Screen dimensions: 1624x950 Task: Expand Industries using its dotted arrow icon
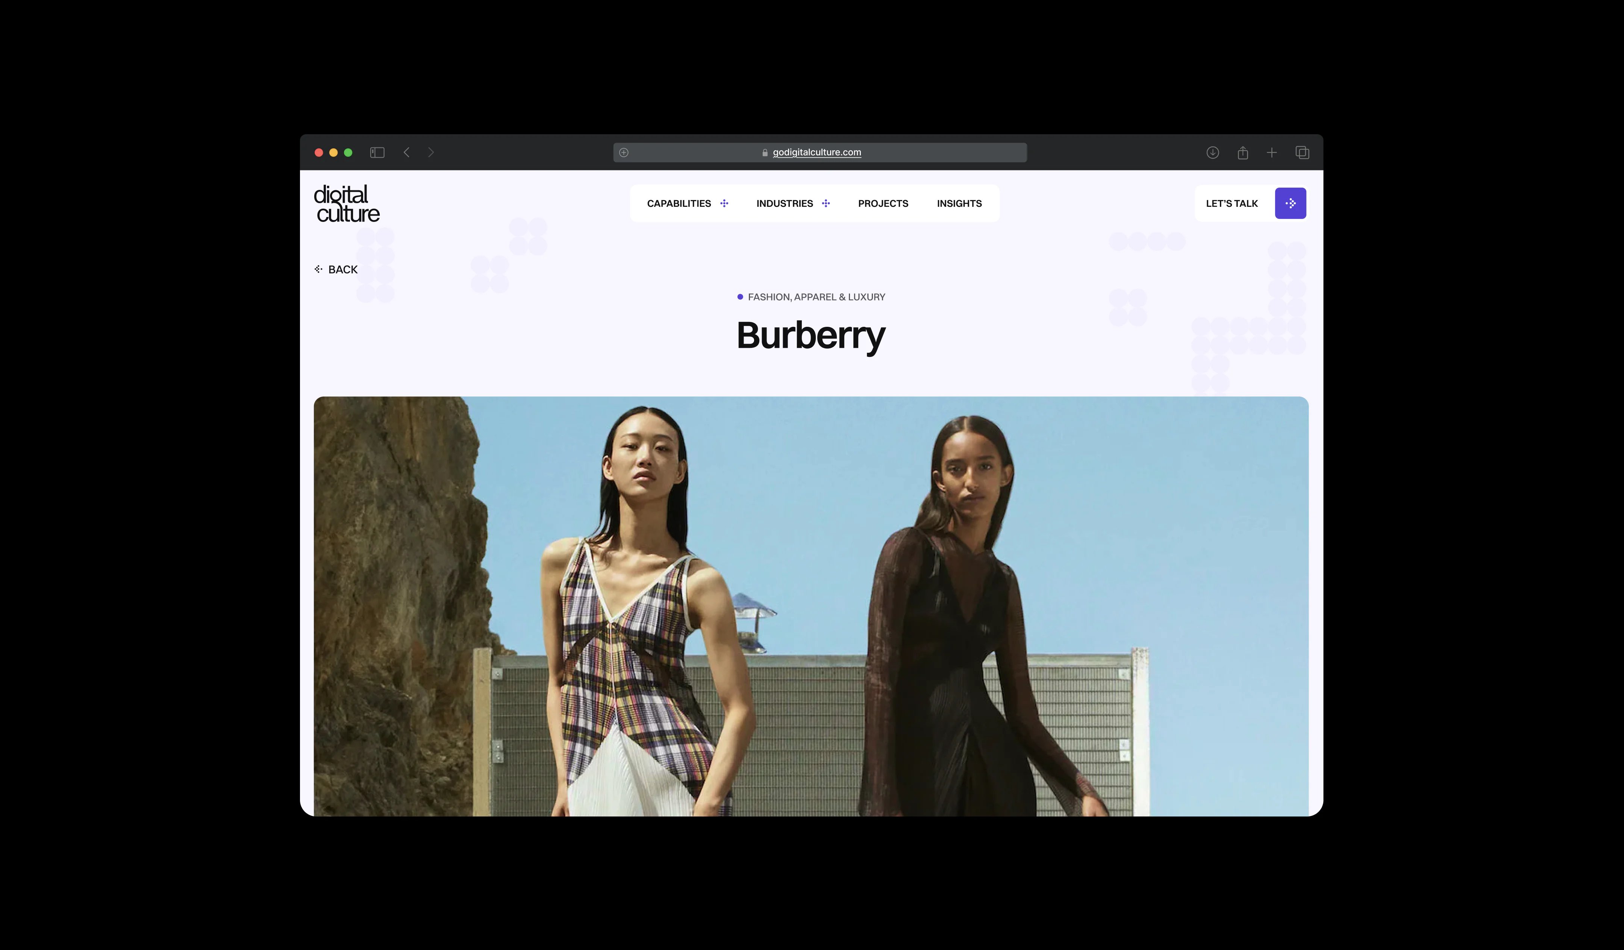(826, 204)
